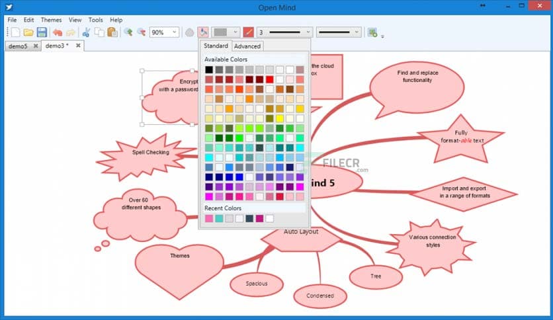This screenshot has height=320, width=553.
Task: Toggle the fill color paint bucket icon
Action: (203, 32)
